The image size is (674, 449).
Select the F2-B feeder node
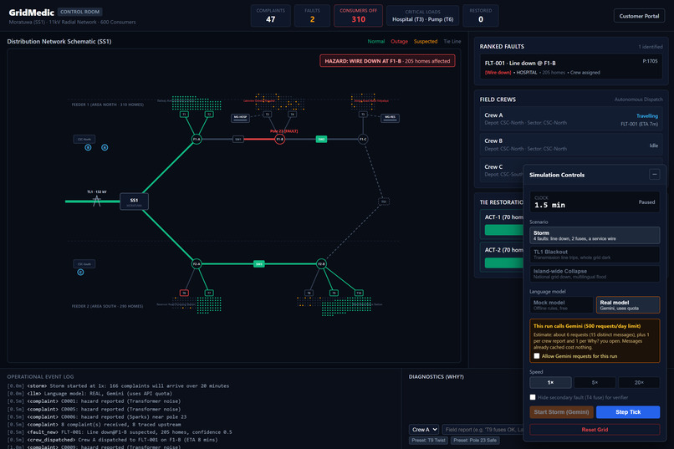[321, 264]
